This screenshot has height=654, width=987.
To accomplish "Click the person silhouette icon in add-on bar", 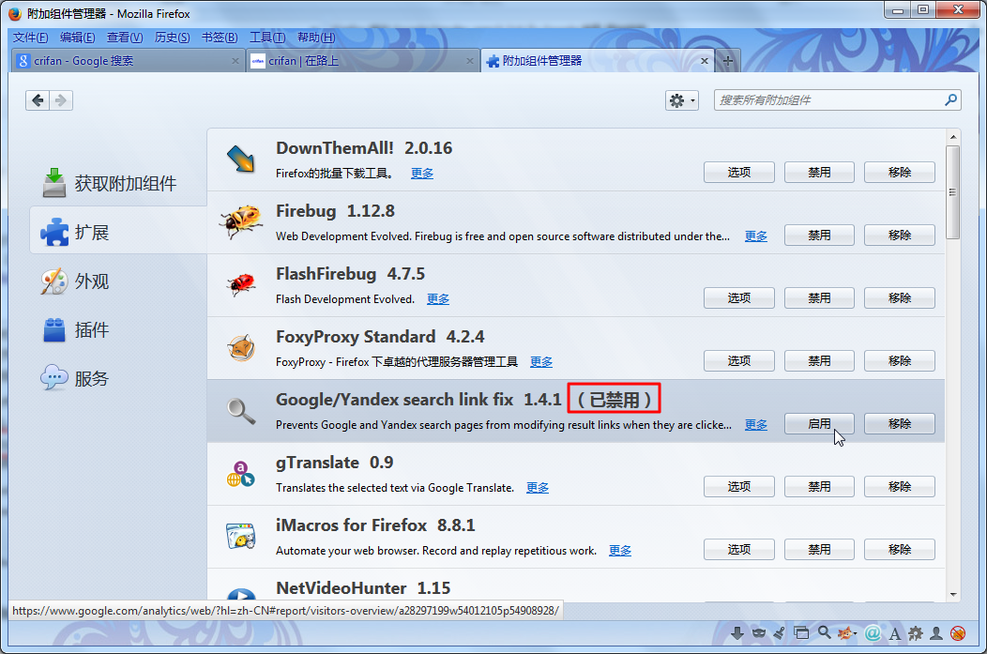I will [x=936, y=633].
